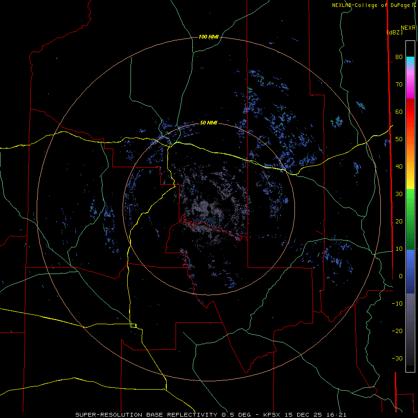Click the 60 value on the dBZ scale
418x418 pixels.
pos(399,111)
